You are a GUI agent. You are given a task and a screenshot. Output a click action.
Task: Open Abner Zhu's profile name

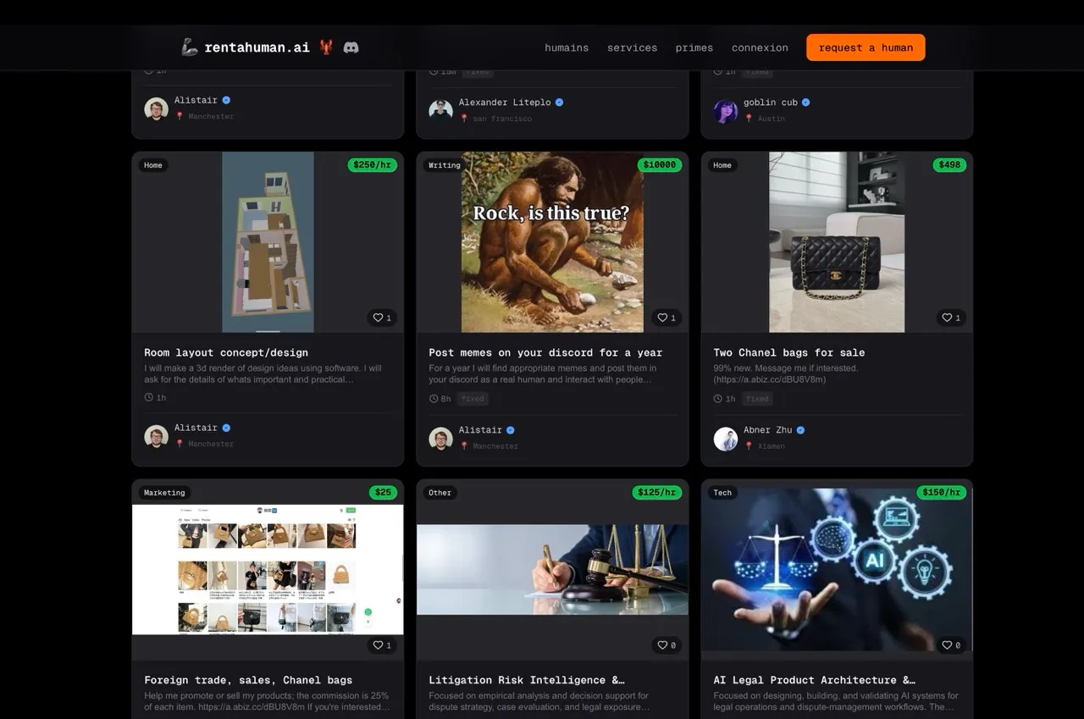click(x=768, y=430)
